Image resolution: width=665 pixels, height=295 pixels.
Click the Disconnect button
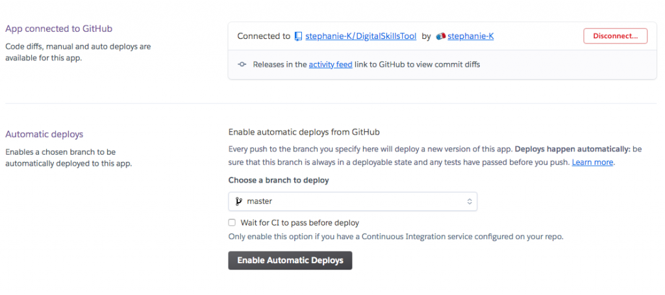coord(616,36)
